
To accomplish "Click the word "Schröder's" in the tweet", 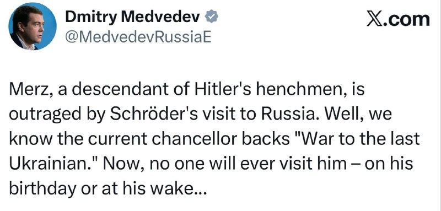I will (144, 115).
